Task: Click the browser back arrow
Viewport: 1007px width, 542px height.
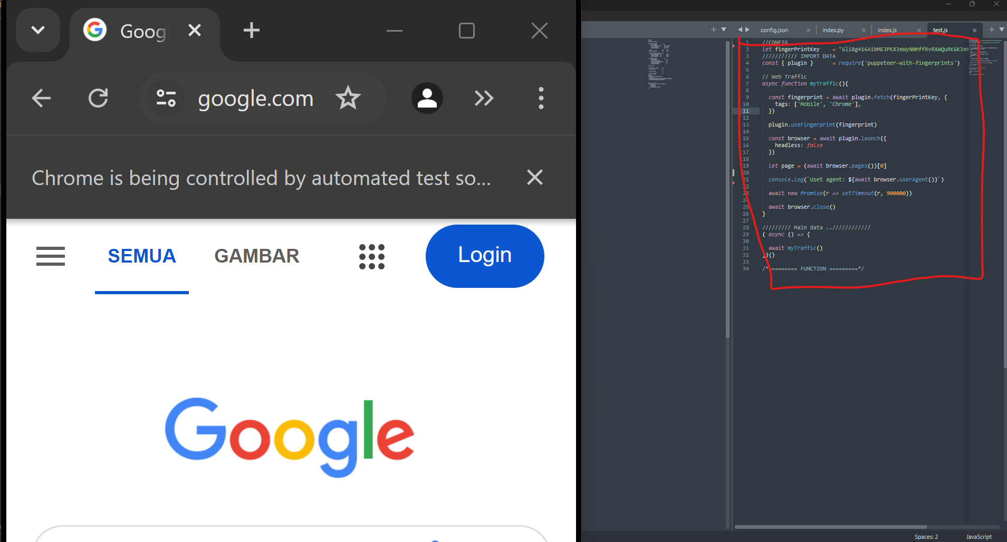Action: click(x=41, y=98)
